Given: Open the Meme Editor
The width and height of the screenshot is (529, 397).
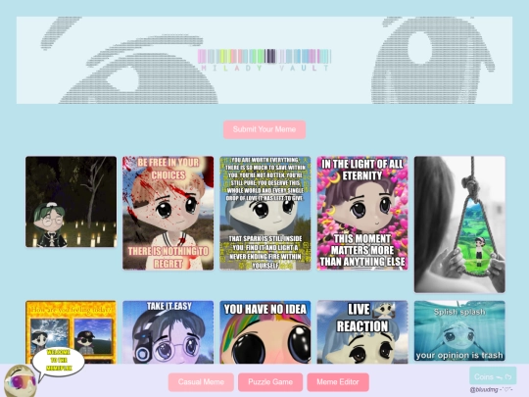Looking at the screenshot, I should (338, 382).
